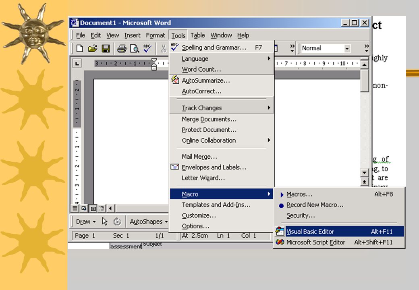Select Objects arrow tool in Draw toolbar
Screen dimensions: 419x290
[x=105, y=222]
